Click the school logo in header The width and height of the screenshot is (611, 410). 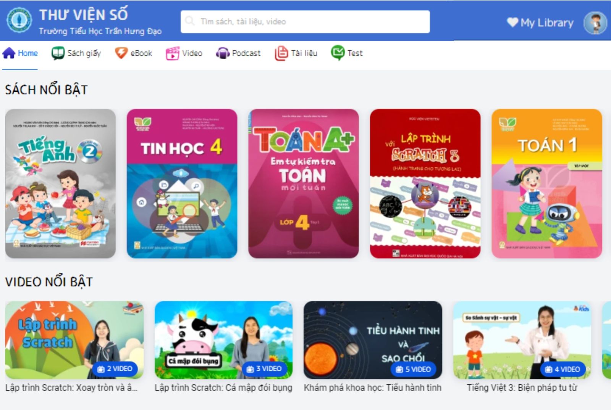pyautogui.click(x=19, y=20)
